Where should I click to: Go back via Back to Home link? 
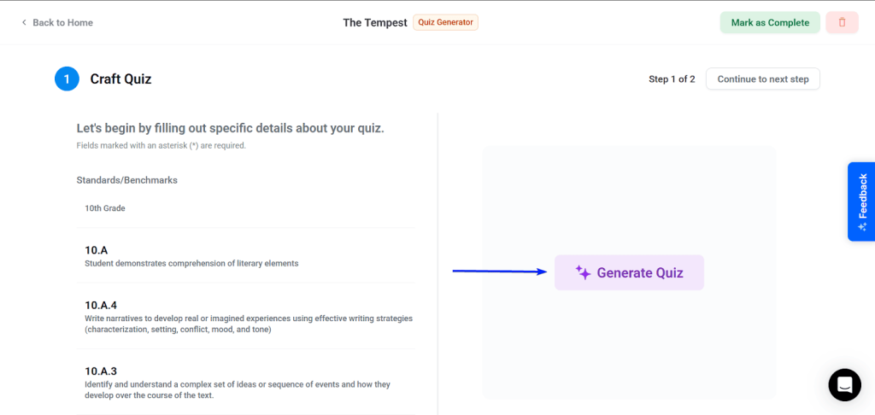[62, 23]
